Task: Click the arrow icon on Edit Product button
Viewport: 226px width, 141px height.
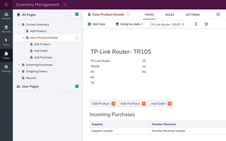Action: coord(114,104)
